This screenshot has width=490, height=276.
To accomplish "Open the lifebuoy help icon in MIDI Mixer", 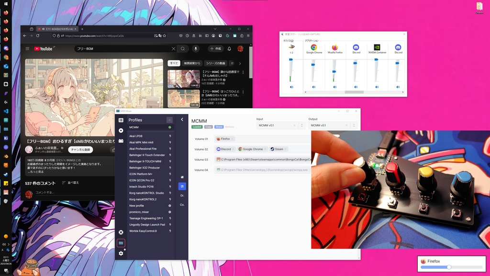I will (x=121, y=232).
